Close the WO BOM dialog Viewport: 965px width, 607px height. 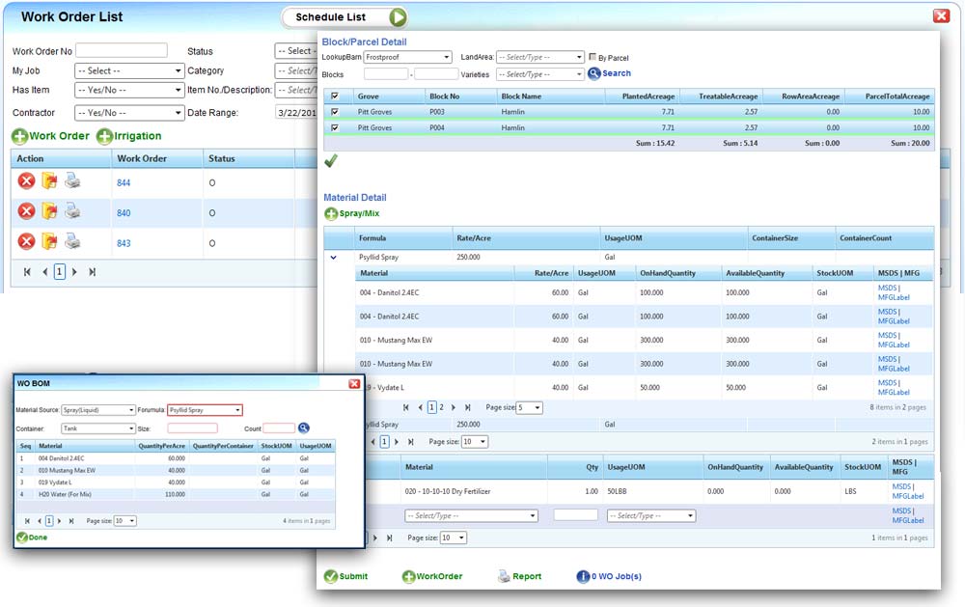[354, 383]
